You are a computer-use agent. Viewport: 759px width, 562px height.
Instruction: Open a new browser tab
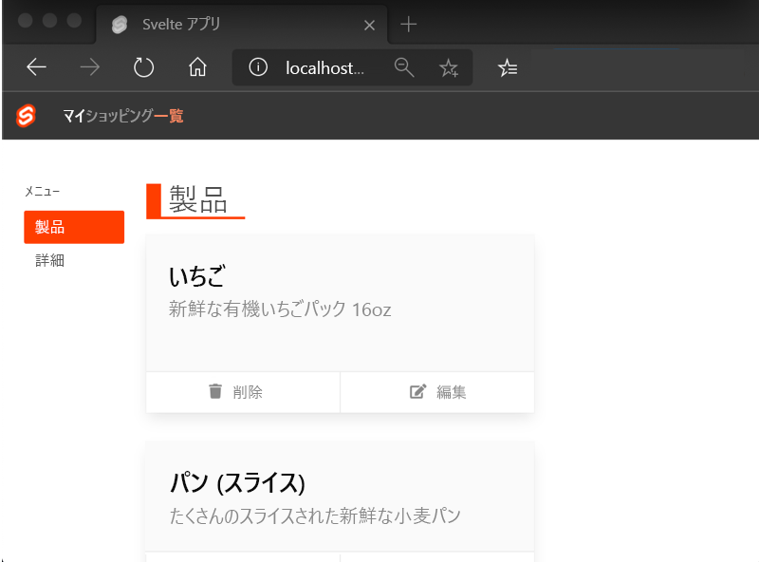pos(406,25)
